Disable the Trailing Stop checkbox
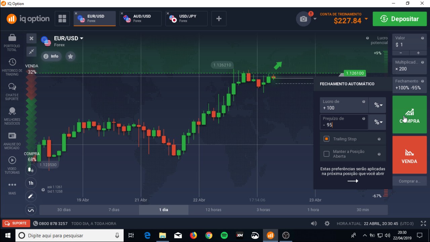This screenshot has width=430, height=242. [327, 139]
